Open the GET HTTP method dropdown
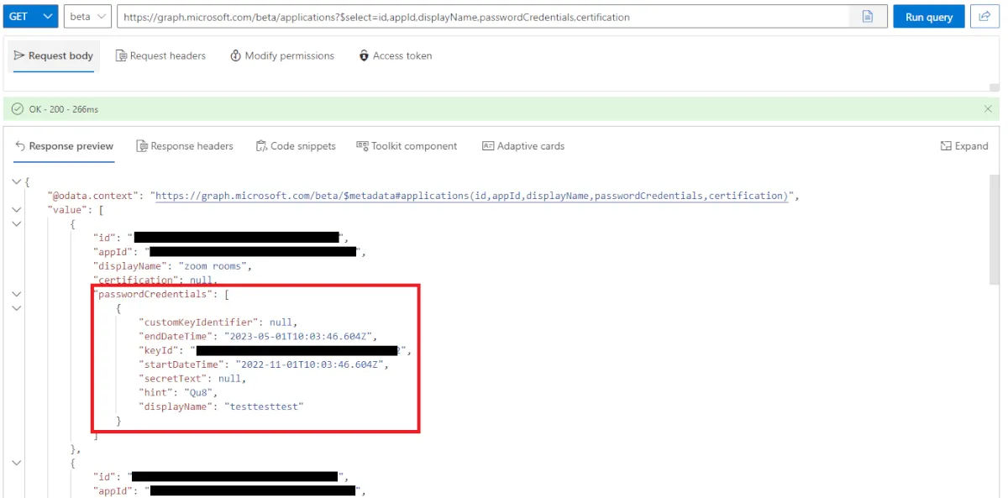Image resolution: width=1008 pixels, height=498 pixels. pyautogui.click(x=30, y=17)
